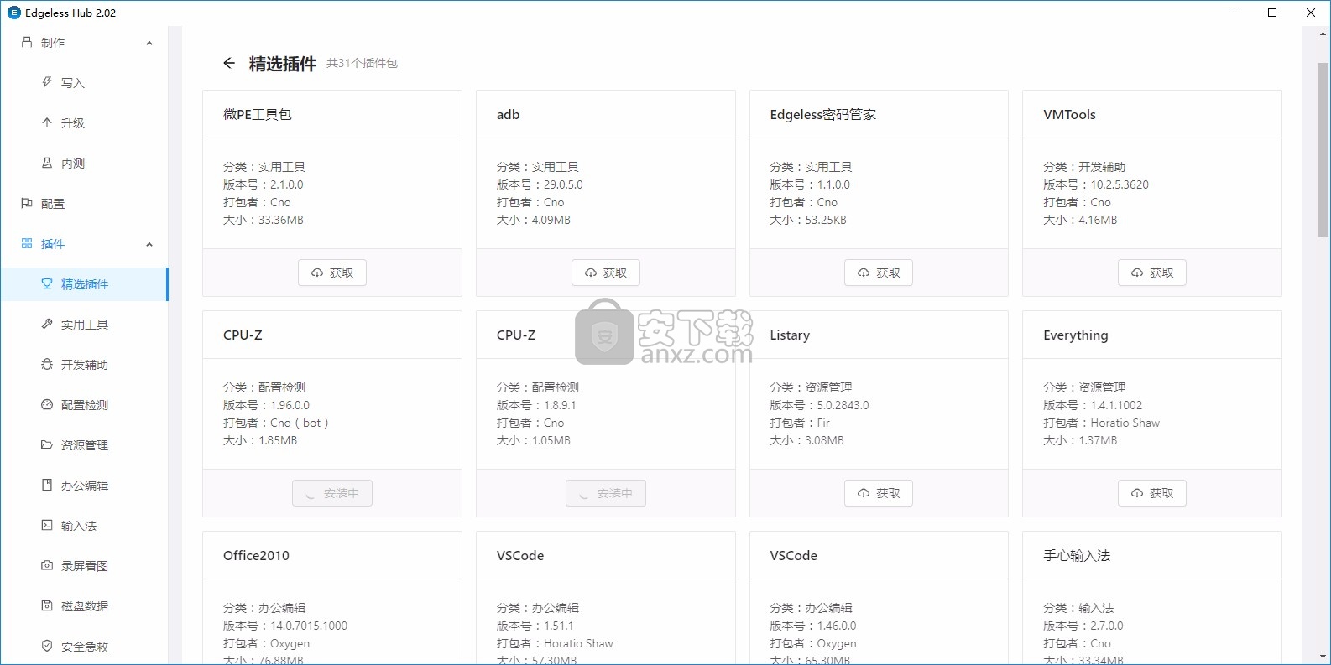The width and height of the screenshot is (1331, 665).
Task: Click the terminal icon next to 输入法
Action: [47, 525]
